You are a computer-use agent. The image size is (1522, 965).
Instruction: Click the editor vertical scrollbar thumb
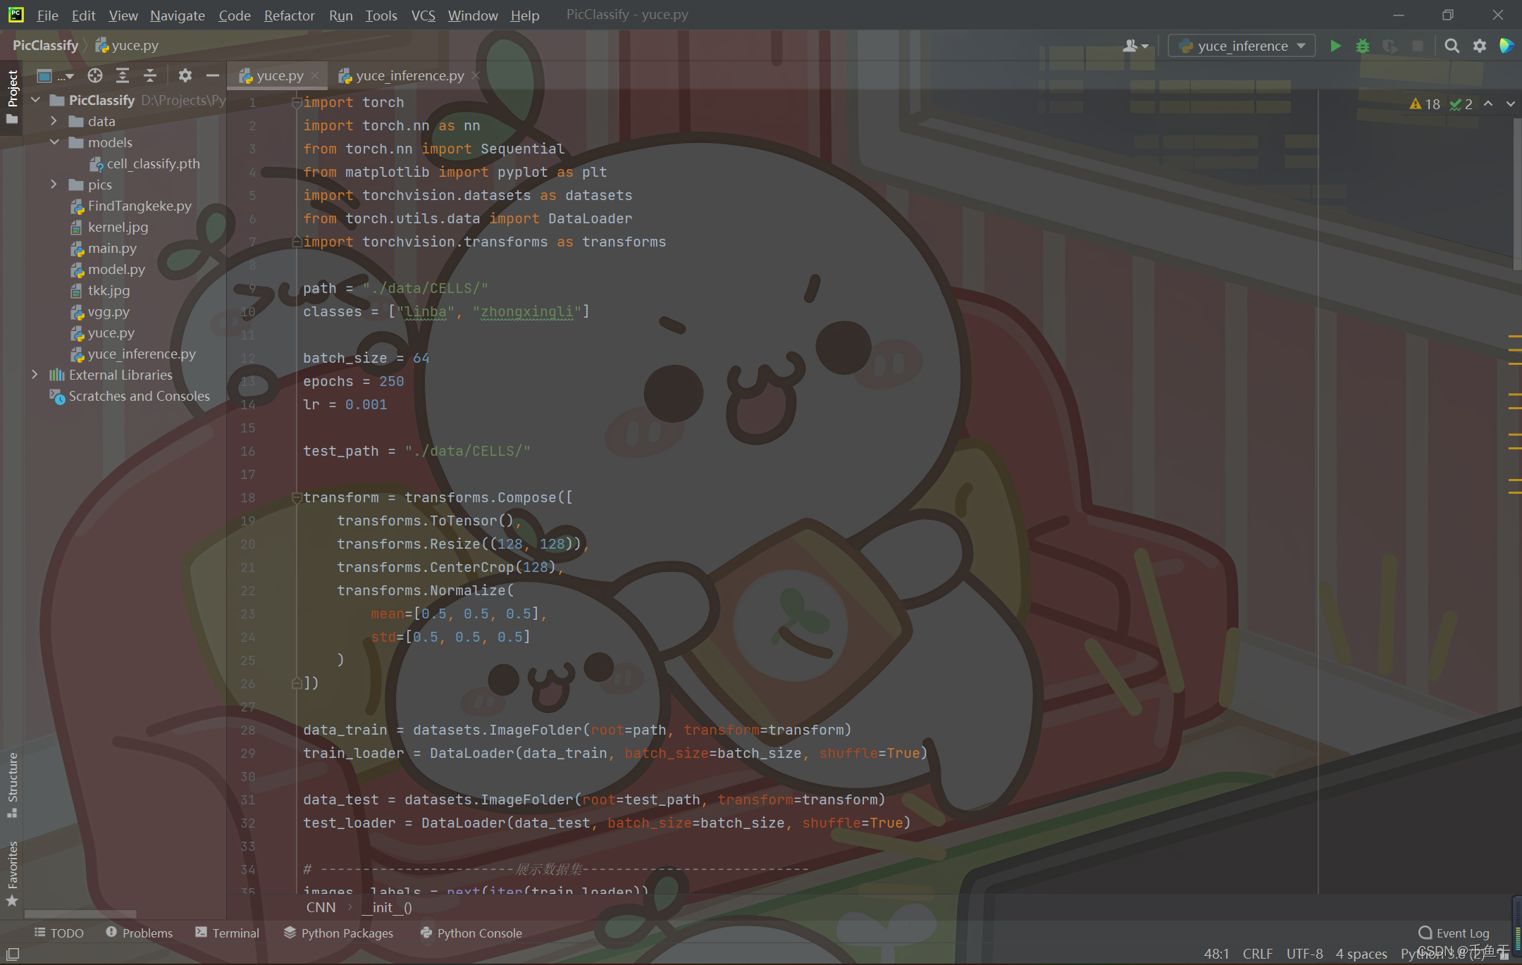pyautogui.click(x=1517, y=194)
